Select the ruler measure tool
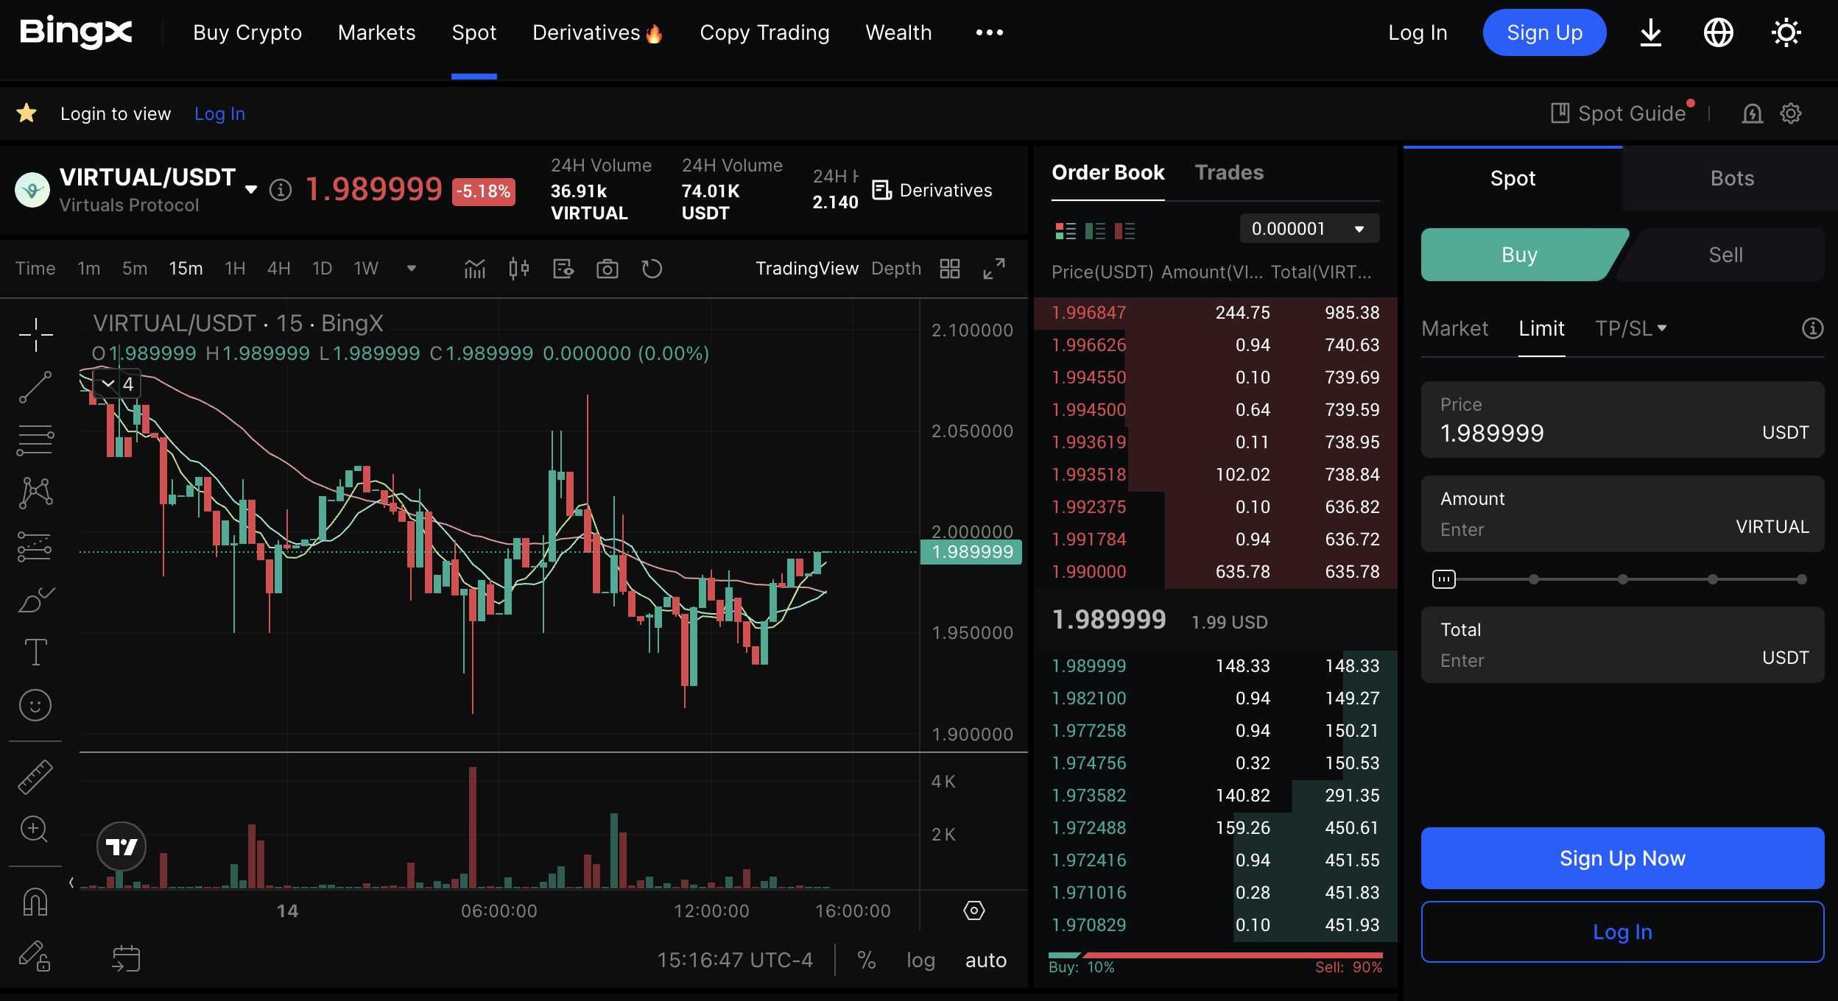The height and width of the screenshot is (1001, 1838). pos(35,777)
